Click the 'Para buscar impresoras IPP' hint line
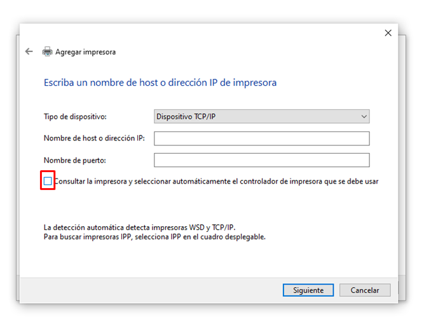This screenshot has height=317, width=431. click(154, 236)
